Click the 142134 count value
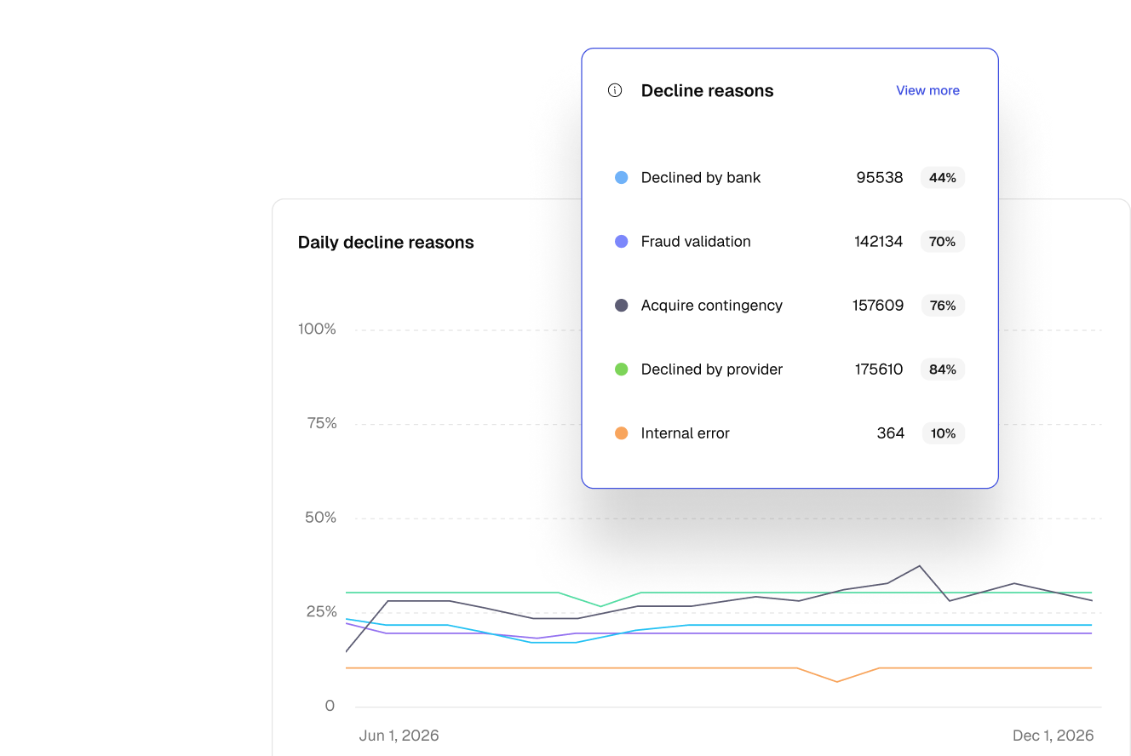Image resolution: width=1131 pixels, height=756 pixels. tap(879, 242)
